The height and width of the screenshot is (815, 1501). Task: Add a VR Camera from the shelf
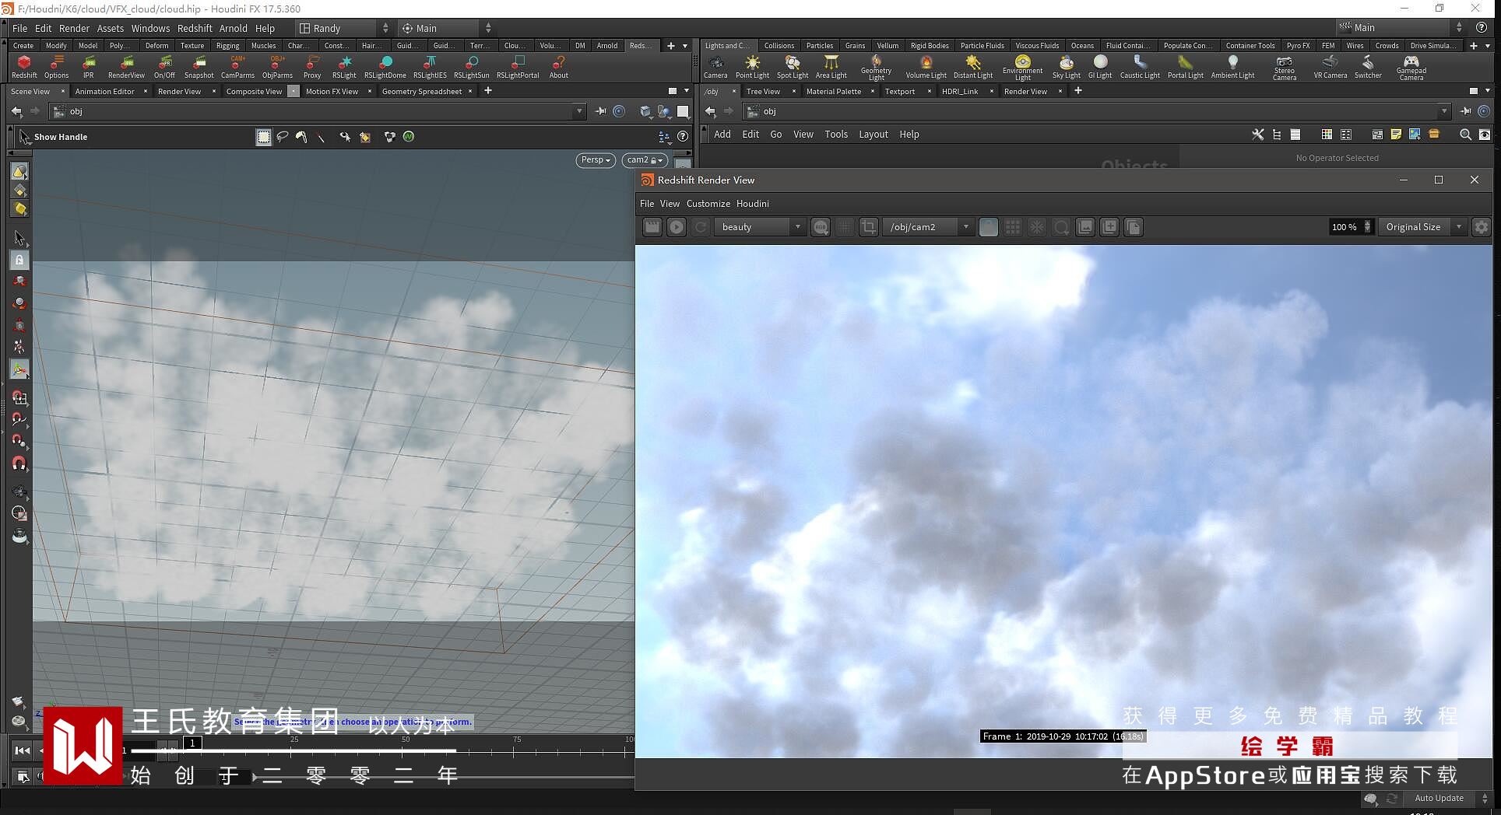click(1330, 67)
